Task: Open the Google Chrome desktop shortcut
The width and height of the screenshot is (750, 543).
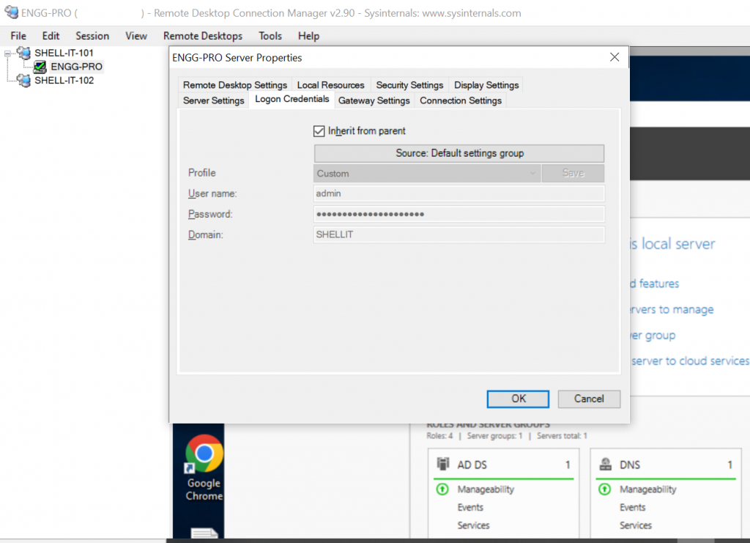Action: pyautogui.click(x=204, y=468)
